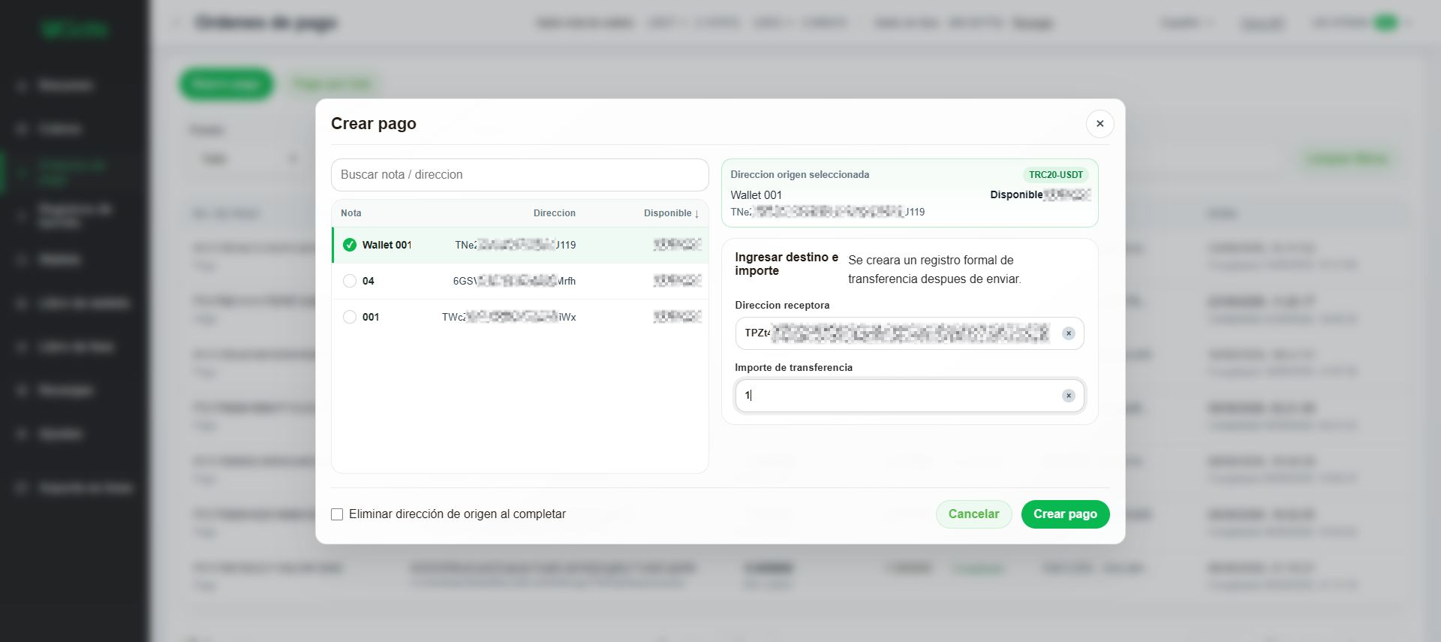Click the Cancelar button
1441x642 pixels.
tap(973, 514)
